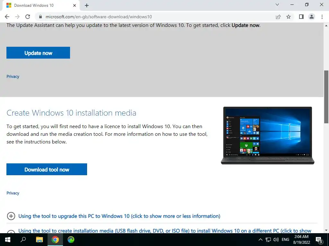Screen dimensions: 329x246
Task: Open the tab search chevron
Action: click(277, 4)
